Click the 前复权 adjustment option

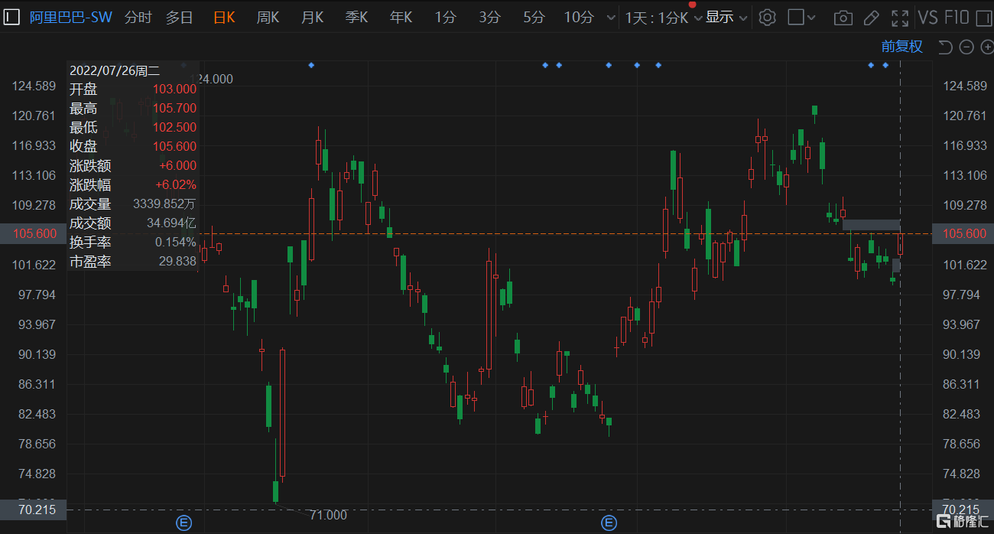pyautogui.click(x=902, y=47)
